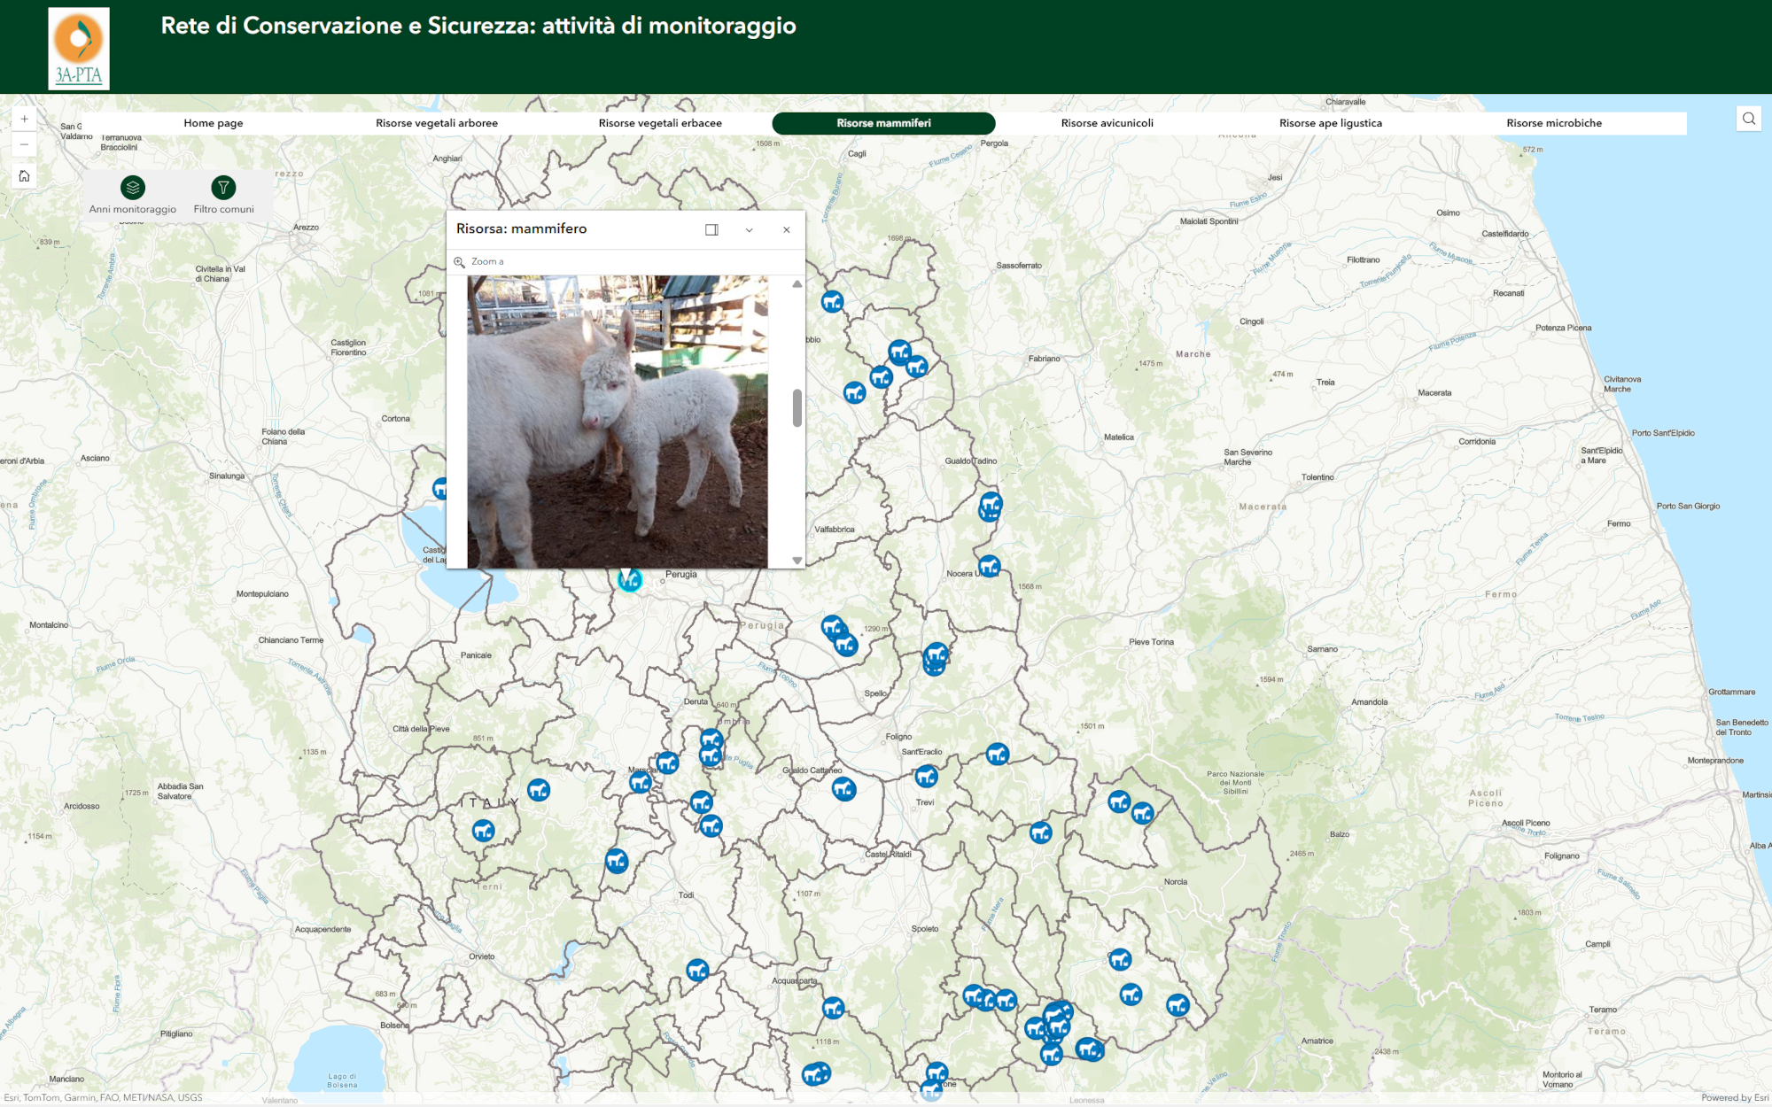Image resolution: width=1772 pixels, height=1107 pixels.
Task: Select Risorse microbiche tab
Action: point(1553,123)
